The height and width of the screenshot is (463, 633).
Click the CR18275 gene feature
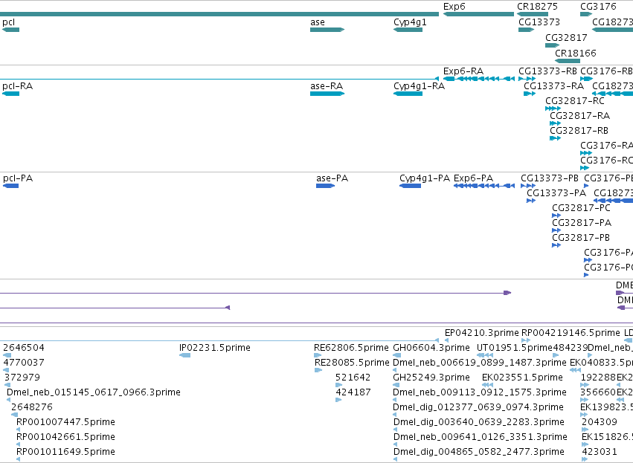[x=533, y=14]
